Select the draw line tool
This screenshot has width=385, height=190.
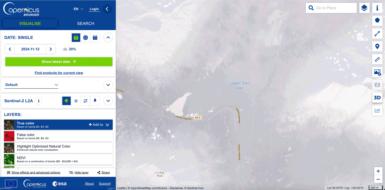[377, 34]
